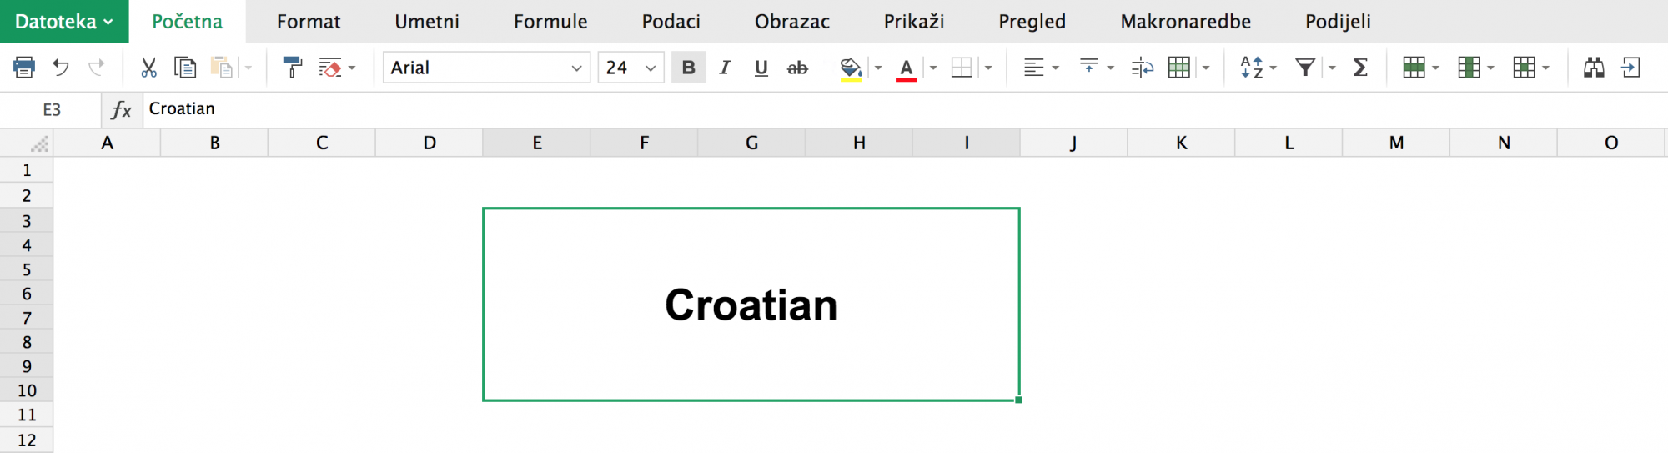Click the copy icon in the toolbar
Image resolution: width=1668 pixels, height=453 pixels.
click(x=184, y=68)
